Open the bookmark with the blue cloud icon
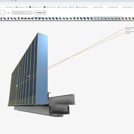The image size is (134, 134). tap(82, 7)
